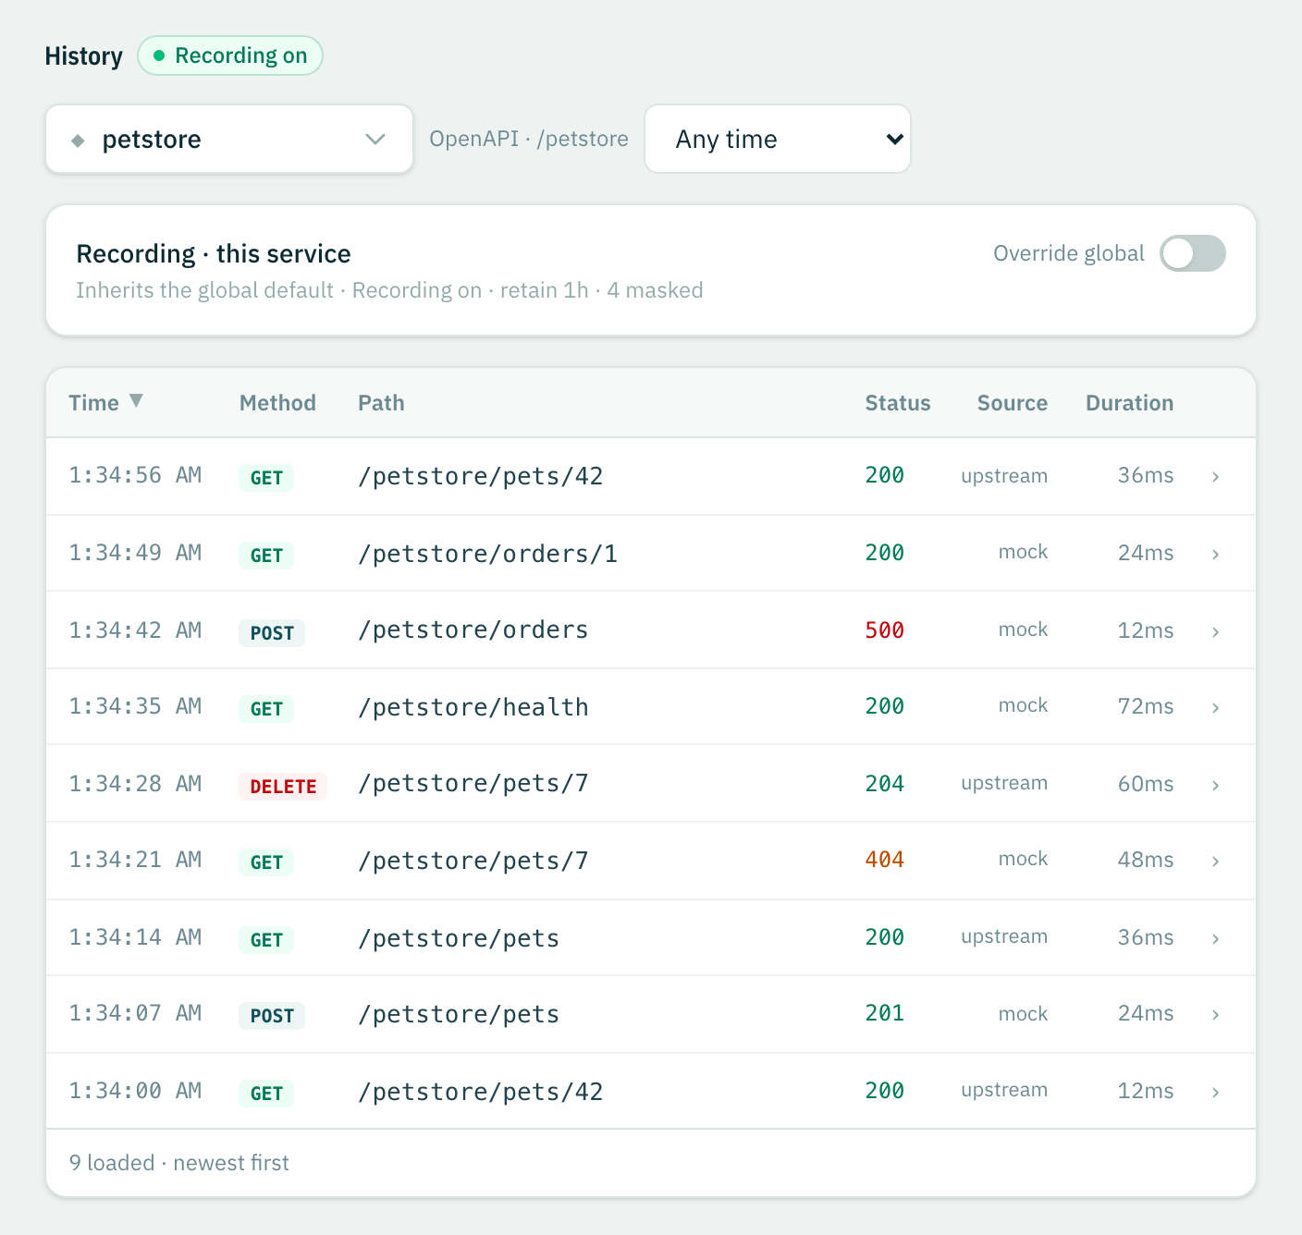Screen dimensions: 1302x1235
Task: Click the 72ms duration value
Action: pos(1146,706)
